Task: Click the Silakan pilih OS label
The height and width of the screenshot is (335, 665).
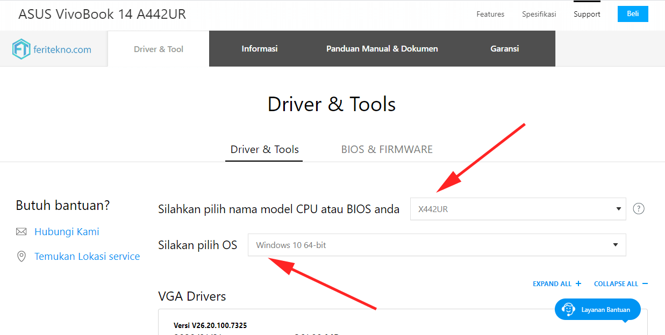Action: pos(197,245)
